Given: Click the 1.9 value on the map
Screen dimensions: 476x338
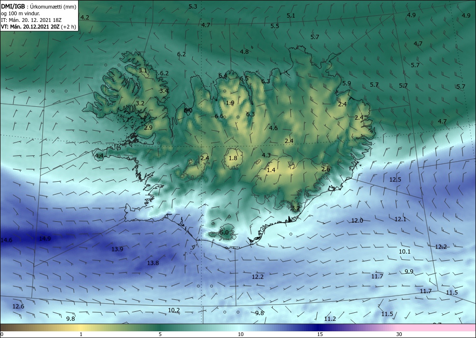Looking at the screenshot, I should (230, 103).
